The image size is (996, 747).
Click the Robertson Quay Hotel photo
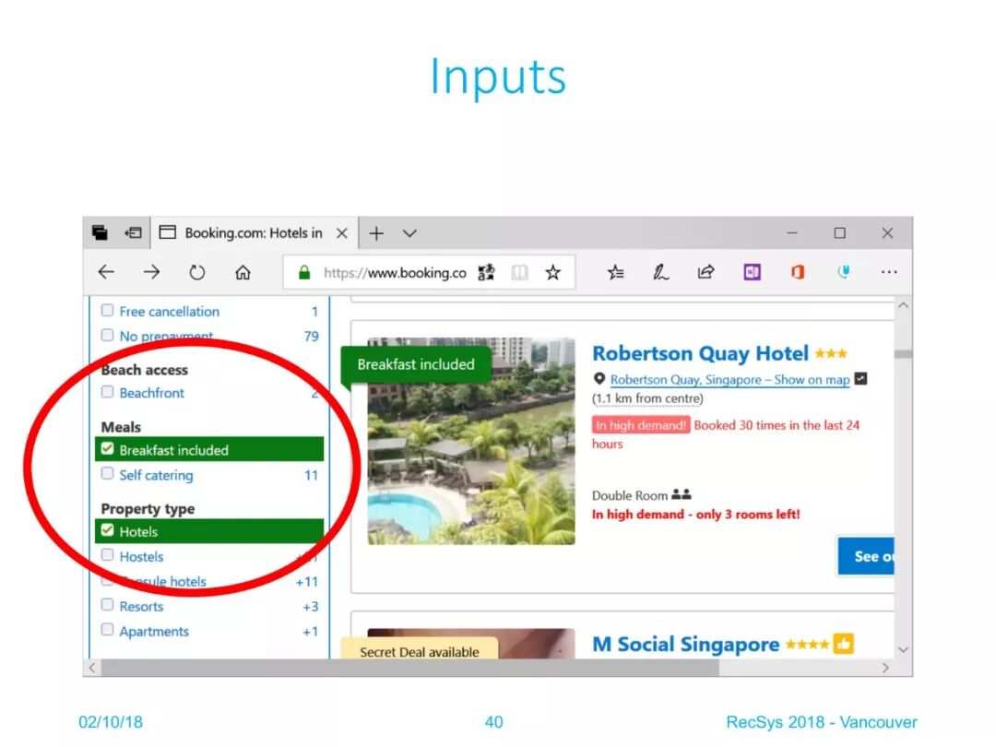471,441
